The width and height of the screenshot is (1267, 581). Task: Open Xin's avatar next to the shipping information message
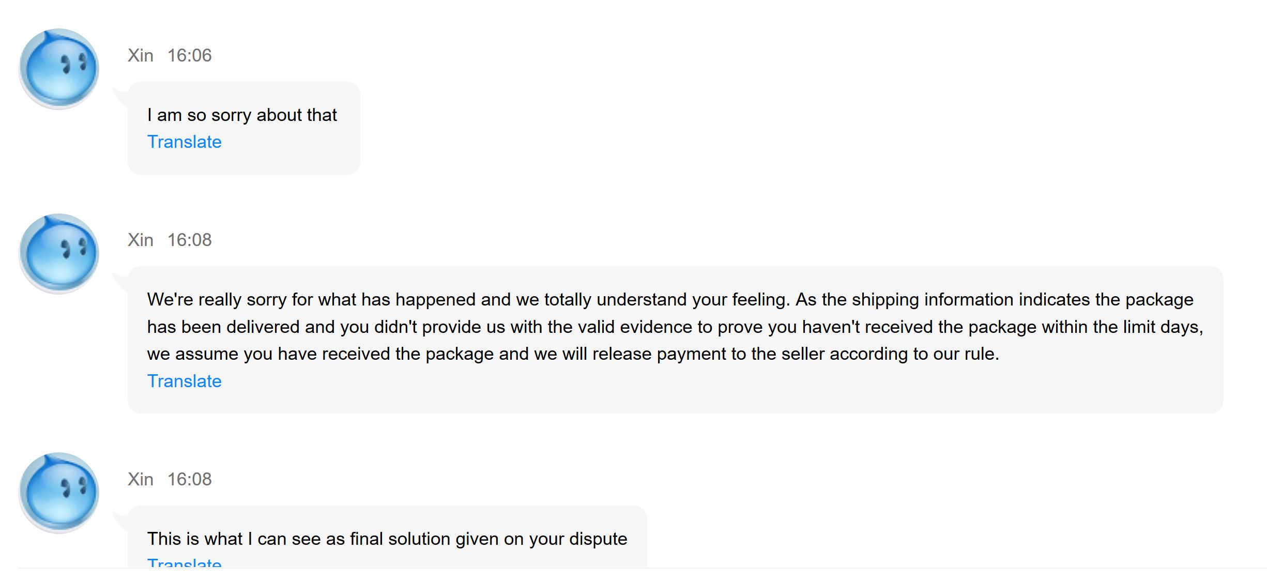(x=59, y=254)
